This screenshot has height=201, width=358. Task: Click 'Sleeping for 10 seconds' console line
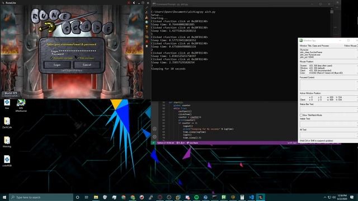coord(168,69)
